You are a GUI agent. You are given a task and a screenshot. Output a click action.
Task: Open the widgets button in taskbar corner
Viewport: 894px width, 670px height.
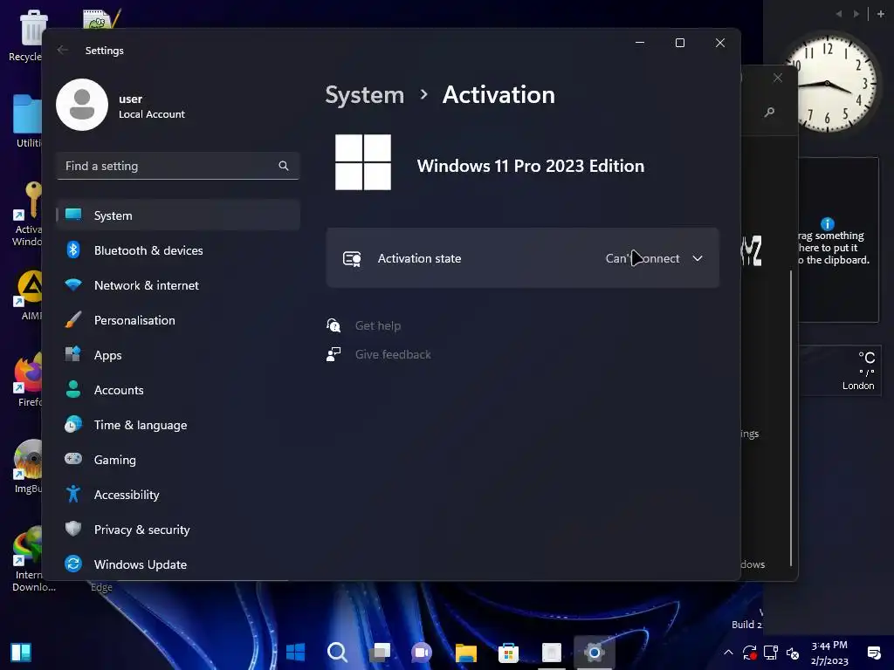click(x=21, y=653)
